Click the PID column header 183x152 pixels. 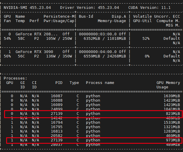pos(59,83)
